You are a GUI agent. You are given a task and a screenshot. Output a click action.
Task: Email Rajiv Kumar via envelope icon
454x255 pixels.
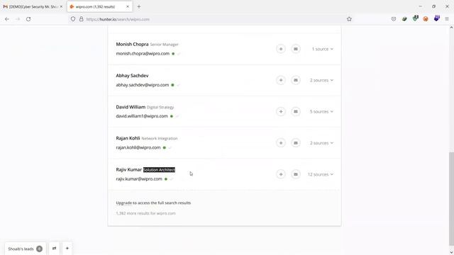pyautogui.click(x=296, y=174)
